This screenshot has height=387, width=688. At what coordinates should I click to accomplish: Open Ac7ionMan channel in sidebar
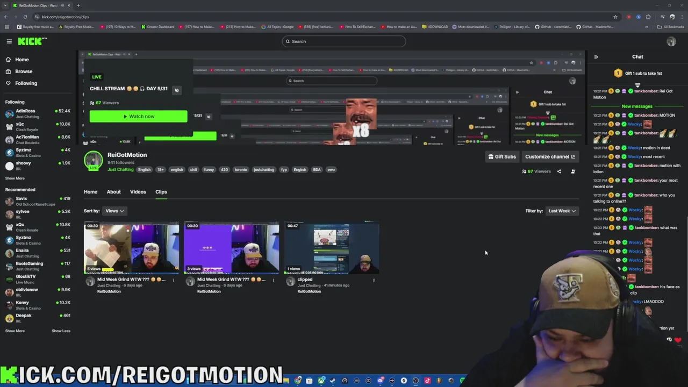38,140
